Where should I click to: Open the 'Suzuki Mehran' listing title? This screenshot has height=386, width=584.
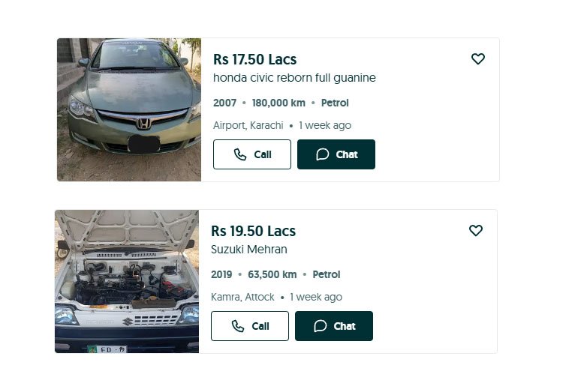pos(249,250)
